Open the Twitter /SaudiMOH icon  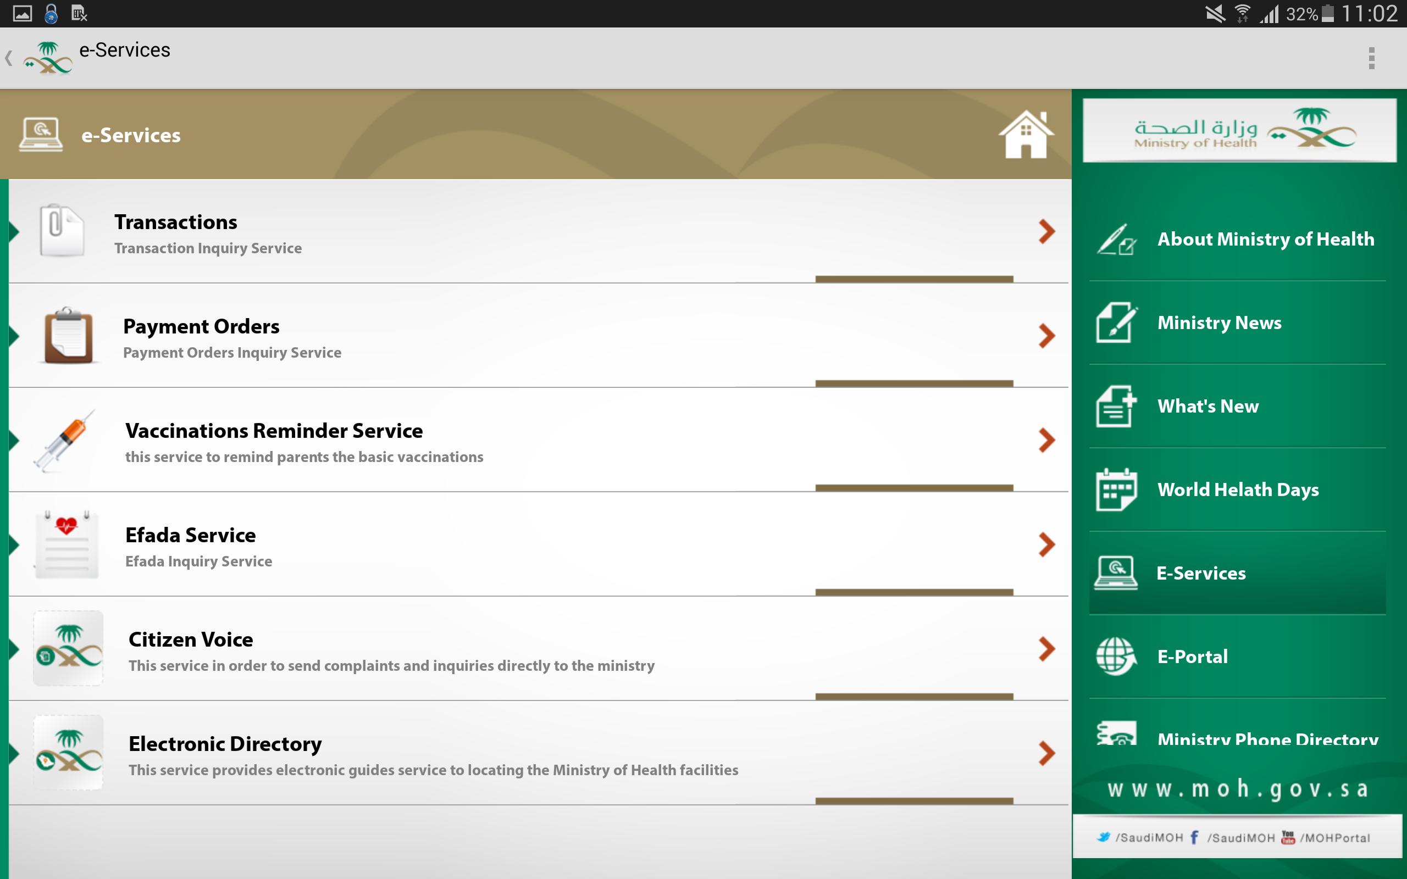tap(1103, 837)
